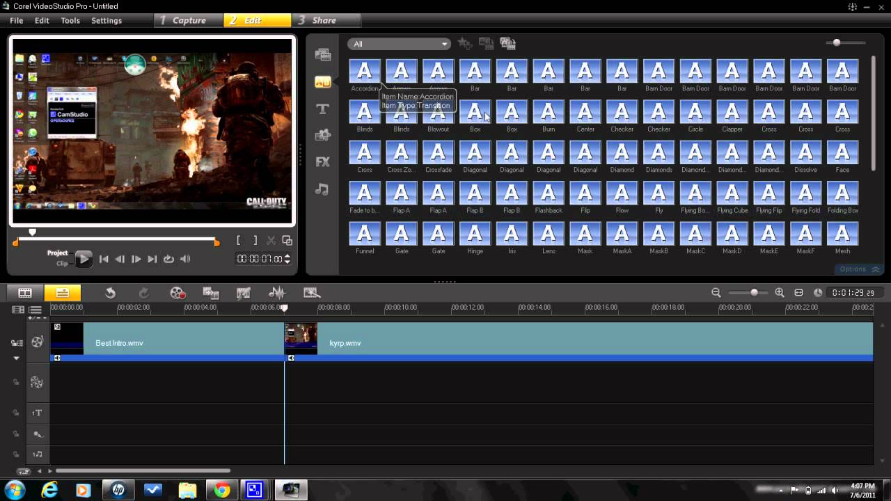Image resolution: width=891 pixels, height=501 pixels.
Task: Fit project in timeline window icon
Action: click(798, 293)
